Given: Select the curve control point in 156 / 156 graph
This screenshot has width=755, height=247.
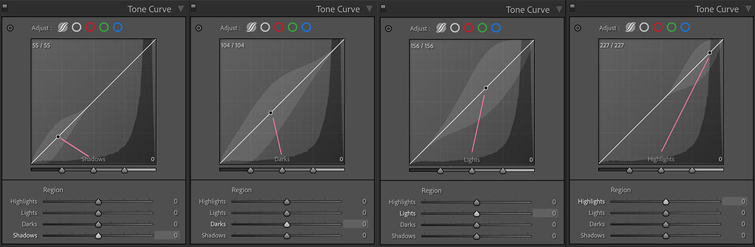Looking at the screenshot, I should tap(486, 88).
